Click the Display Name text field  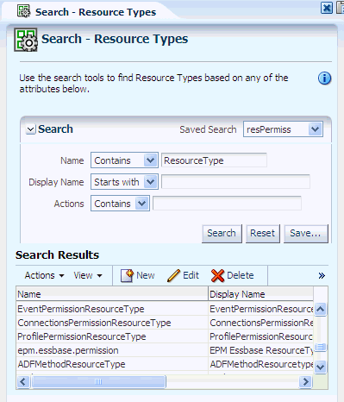(x=235, y=182)
